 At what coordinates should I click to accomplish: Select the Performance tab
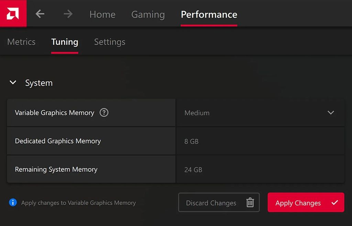(x=209, y=14)
